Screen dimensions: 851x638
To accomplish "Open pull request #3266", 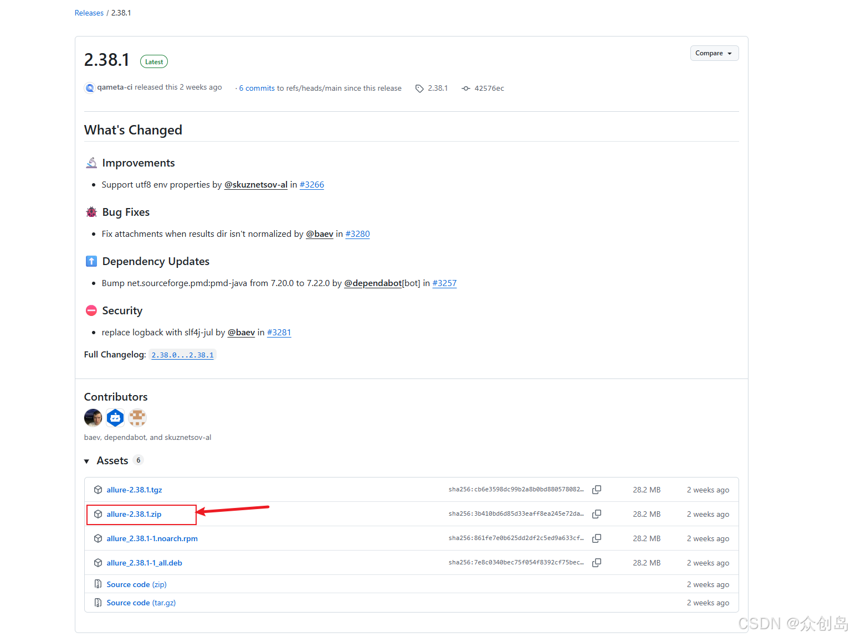I will [x=312, y=185].
